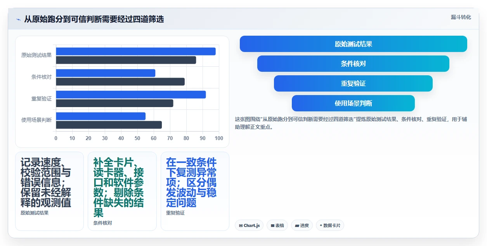The height and width of the screenshot is (246, 487).
Task: Click the slide title 从原始跑分到可信判断需要经过四道筛选
Action: click(94, 19)
